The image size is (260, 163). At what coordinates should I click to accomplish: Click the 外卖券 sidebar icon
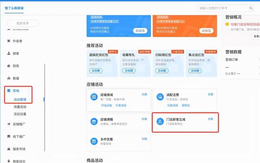pyautogui.click(x=9, y=41)
